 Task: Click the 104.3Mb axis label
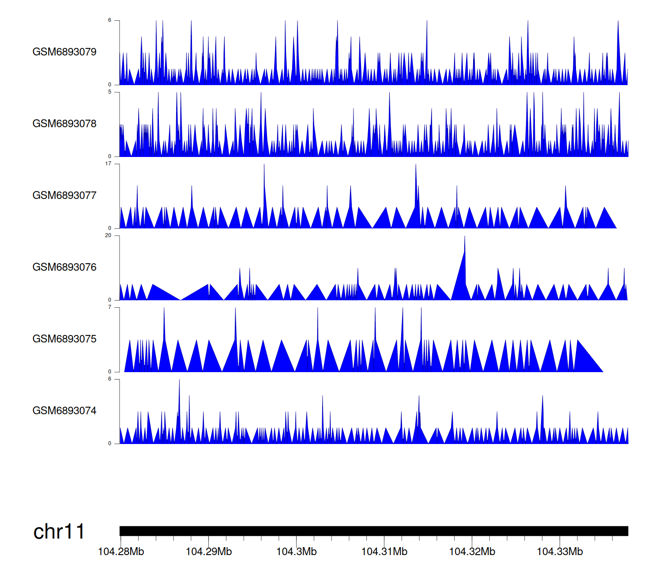pyautogui.click(x=297, y=552)
